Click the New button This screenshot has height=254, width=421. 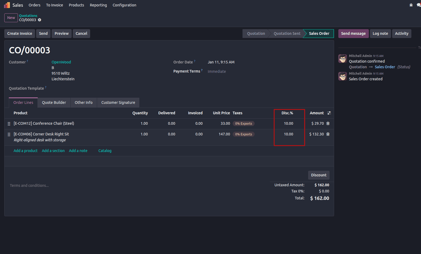coord(11,18)
